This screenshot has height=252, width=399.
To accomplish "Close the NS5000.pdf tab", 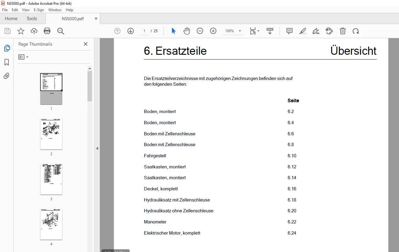I will (96, 18).
